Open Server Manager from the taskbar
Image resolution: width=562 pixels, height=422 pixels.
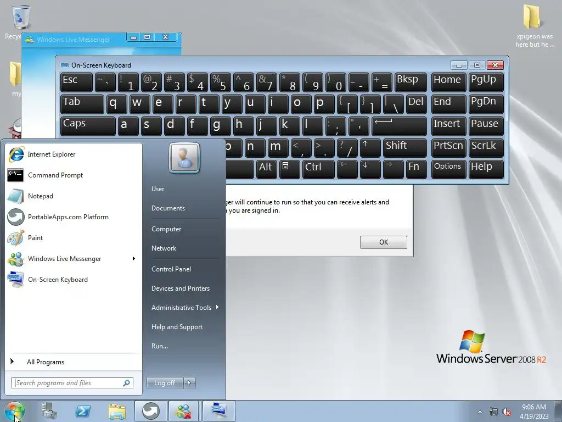(x=49, y=411)
